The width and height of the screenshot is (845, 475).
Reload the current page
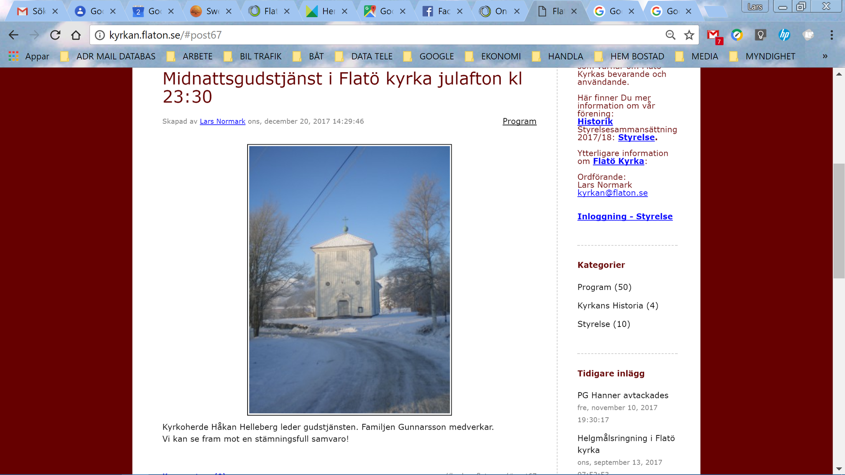[x=55, y=35]
